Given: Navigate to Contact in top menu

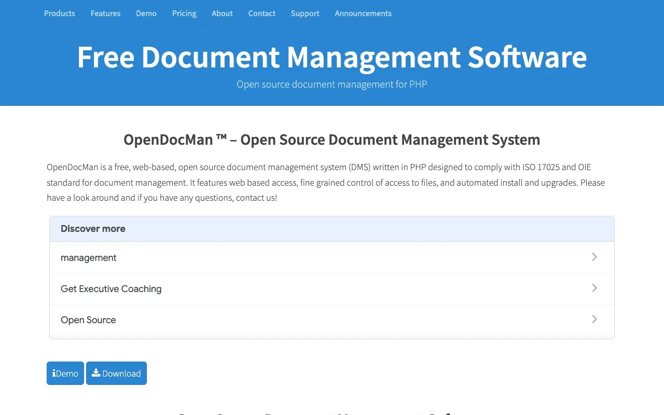Looking at the screenshot, I should pyautogui.click(x=262, y=13).
